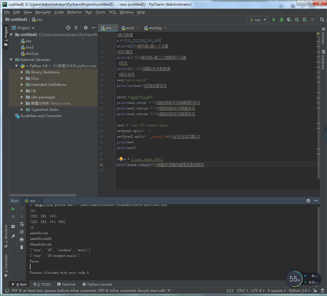Toggle pin tab in Run panel

point(13,236)
